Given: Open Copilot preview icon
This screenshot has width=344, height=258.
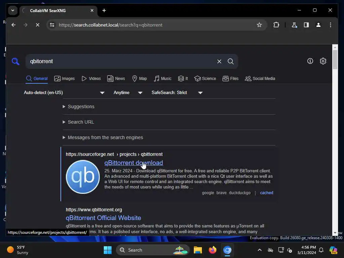Looking at the screenshot, I should (333, 250).
